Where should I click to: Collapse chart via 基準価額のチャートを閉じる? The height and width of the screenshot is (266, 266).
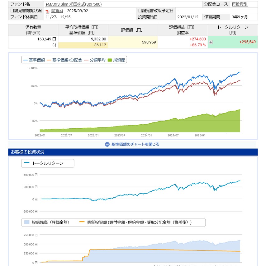point(135,144)
